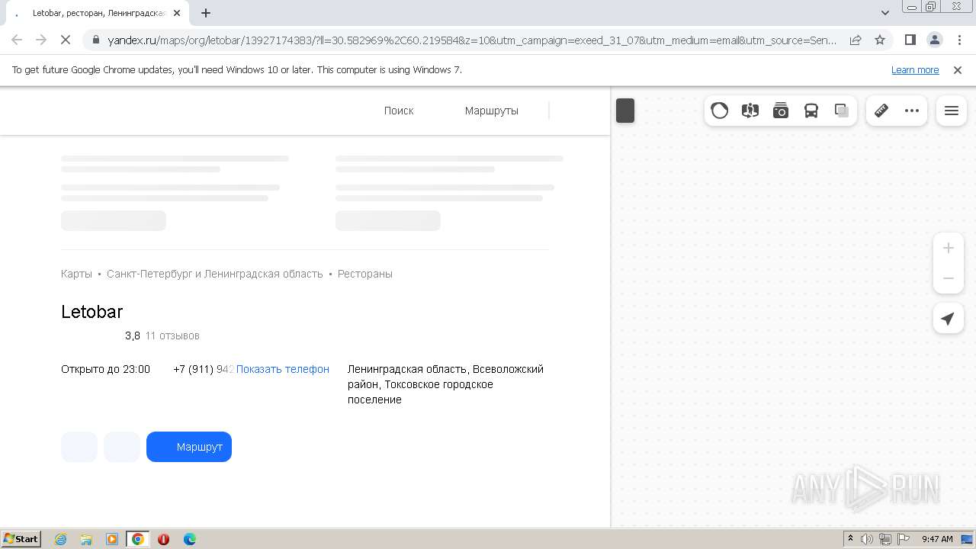This screenshot has height=549, width=976.
Task: Launch Internet Explorer from the taskbar
Action: click(61, 539)
